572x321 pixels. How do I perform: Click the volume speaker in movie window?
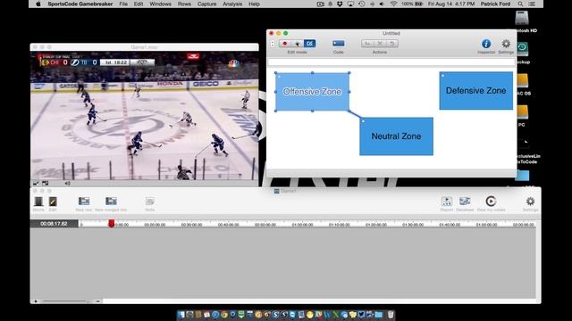click(x=68, y=183)
